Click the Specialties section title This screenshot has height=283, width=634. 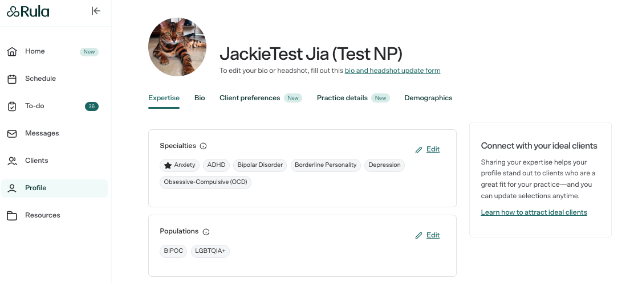178,146
